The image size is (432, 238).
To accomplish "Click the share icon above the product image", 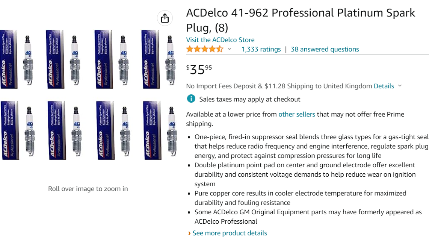I will 165,18.
